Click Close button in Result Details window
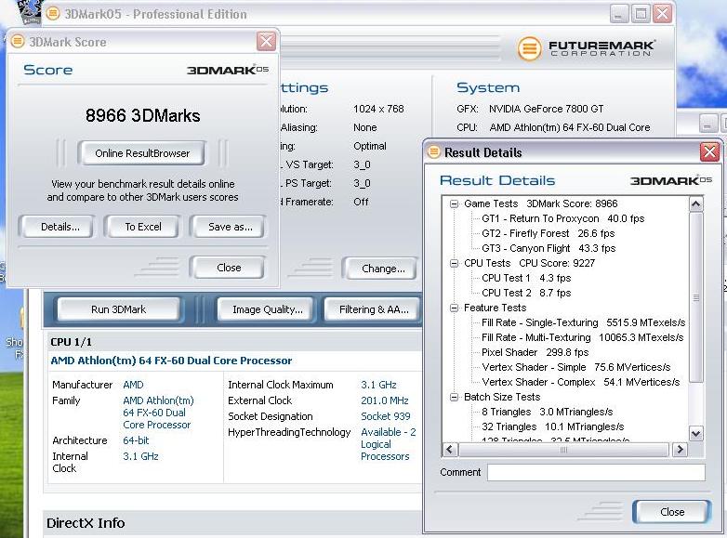Viewport: 727px width, 538px height. click(672, 512)
